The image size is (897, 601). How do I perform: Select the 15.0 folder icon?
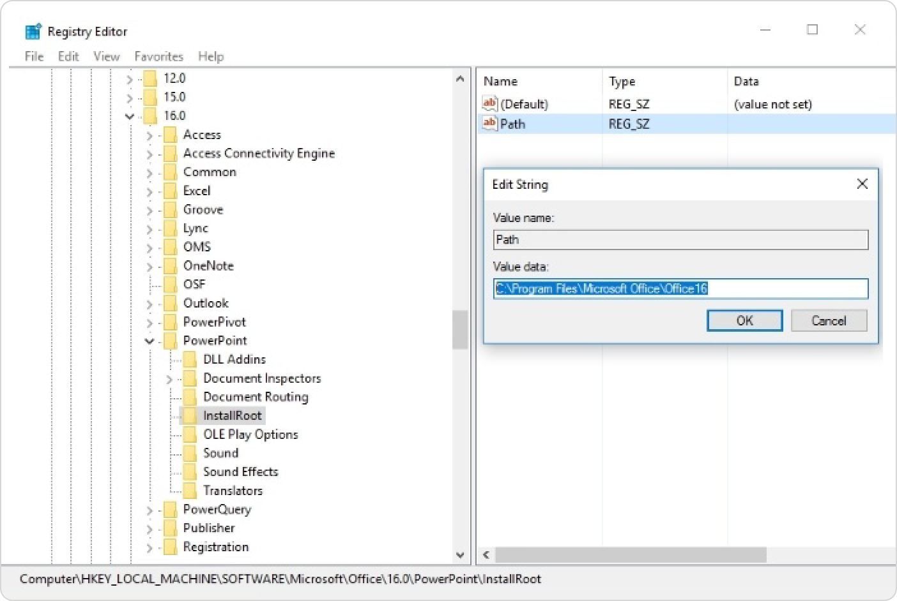150,97
